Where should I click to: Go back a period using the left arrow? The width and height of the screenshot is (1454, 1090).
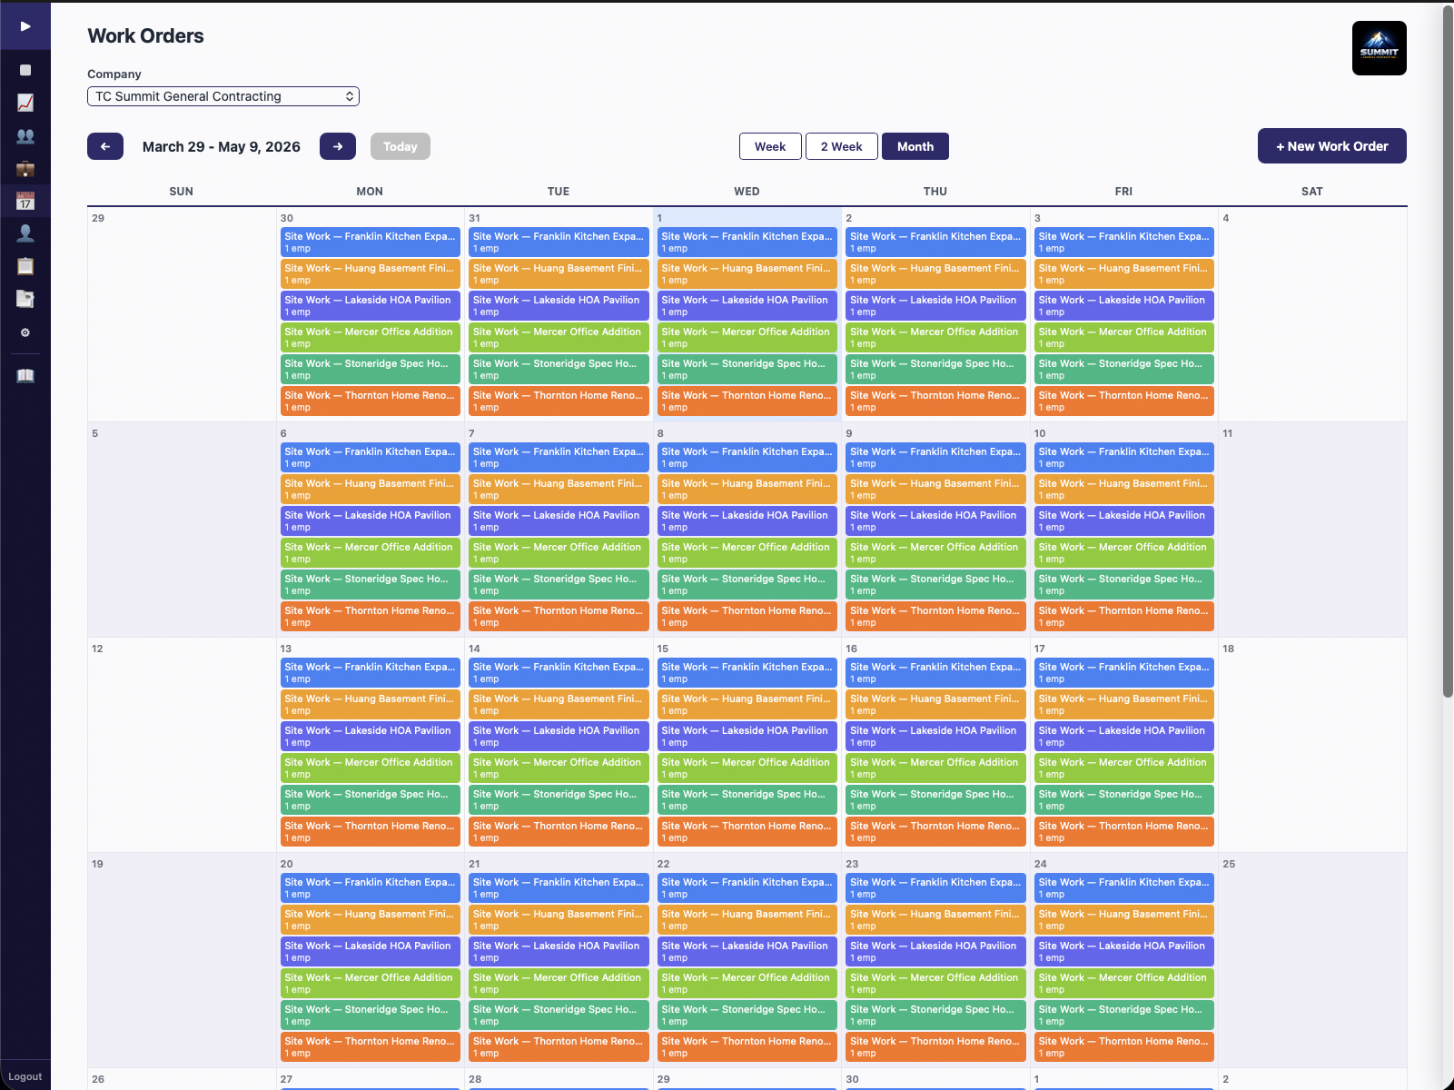coord(104,146)
